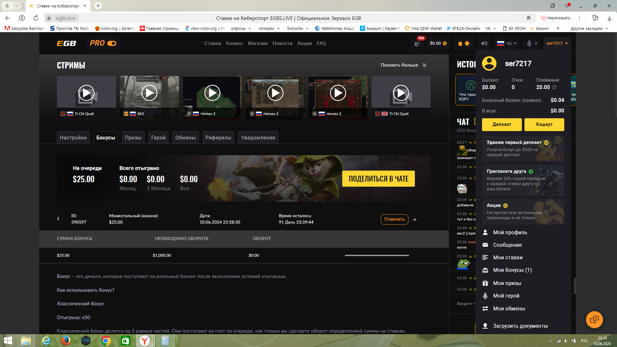
Task: Open Мои призы gift menu entry
Action: (x=507, y=283)
